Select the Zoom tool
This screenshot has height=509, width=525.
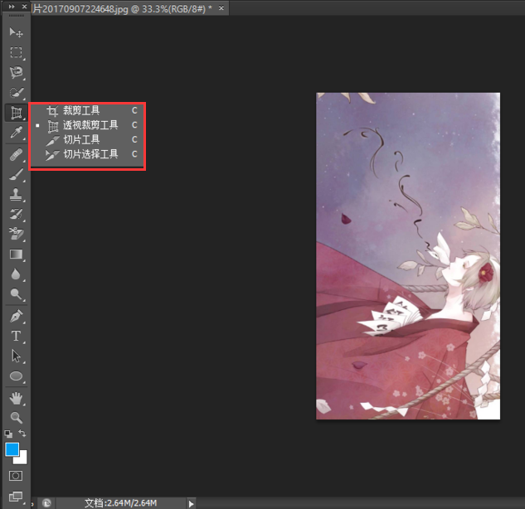tap(16, 418)
